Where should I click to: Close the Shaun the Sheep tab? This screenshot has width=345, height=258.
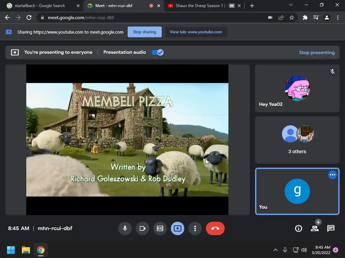tap(239, 6)
